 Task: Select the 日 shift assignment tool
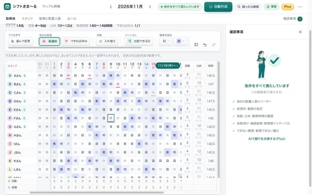[x=166, y=41]
